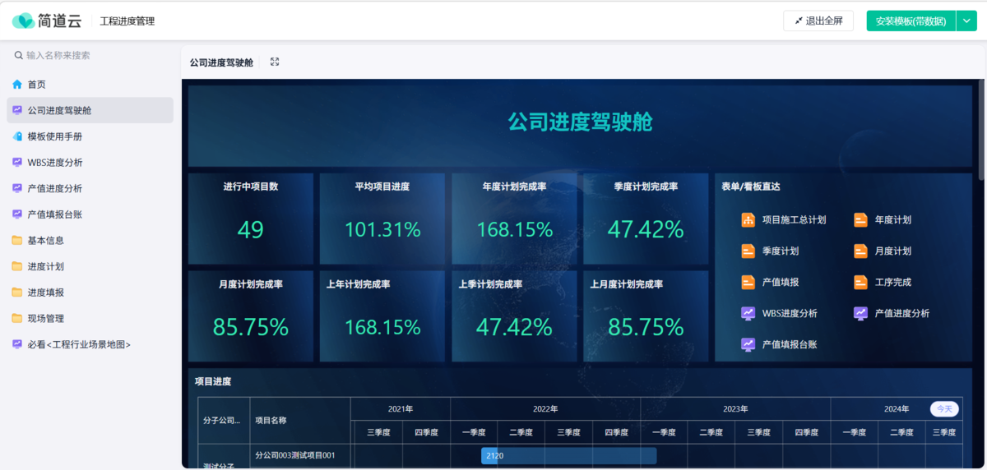Click the search magnifier icon in sidebar
The height and width of the screenshot is (470, 987).
click(18, 55)
